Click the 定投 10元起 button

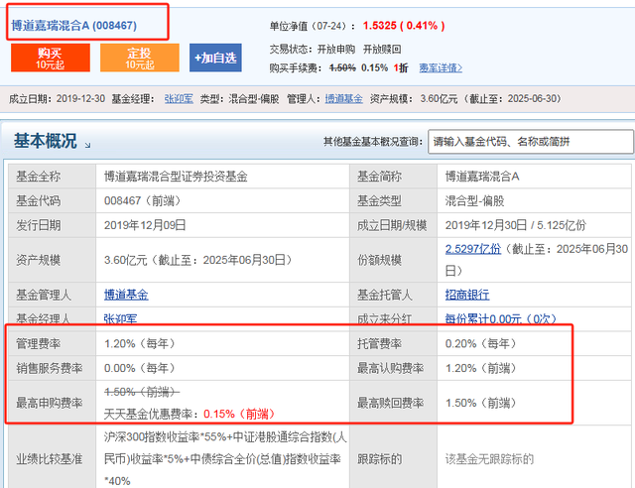pos(140,58)
